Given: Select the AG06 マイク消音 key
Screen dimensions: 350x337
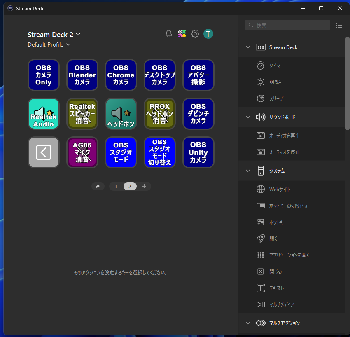Looking at the screenshot, I should tap(82, 152).
